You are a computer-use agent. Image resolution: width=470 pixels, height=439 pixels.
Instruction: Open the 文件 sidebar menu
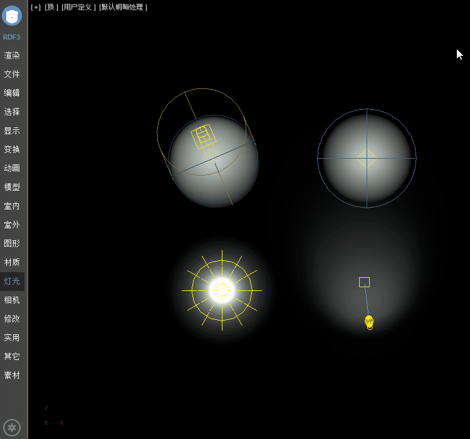click(12, 74)
